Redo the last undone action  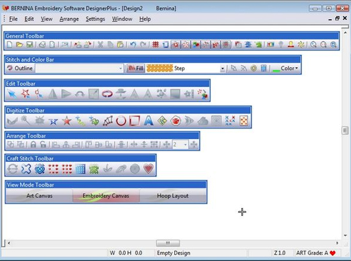point(143,45)
